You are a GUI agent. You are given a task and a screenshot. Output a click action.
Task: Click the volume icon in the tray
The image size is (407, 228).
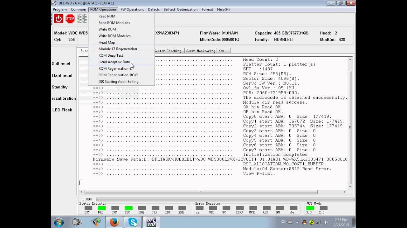click(x=325, y=222)
